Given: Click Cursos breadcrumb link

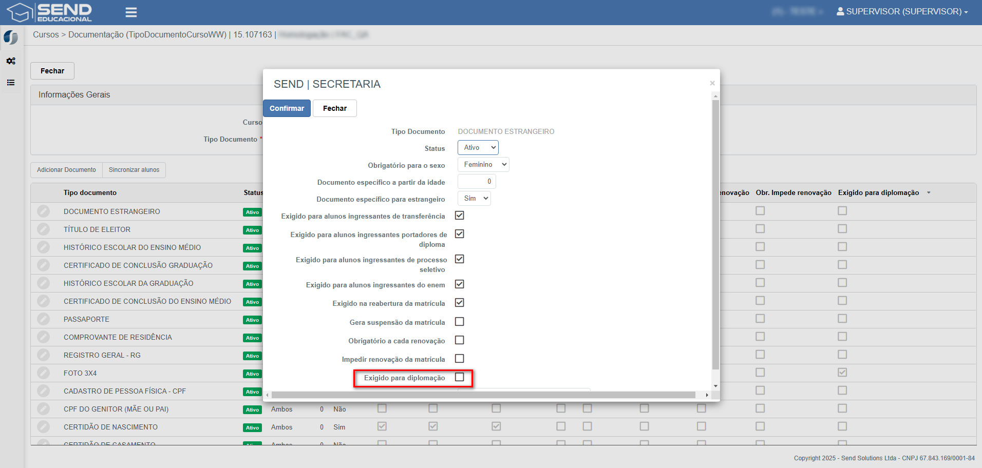Looking at the screenshot, I should click(x=46, y=35).
